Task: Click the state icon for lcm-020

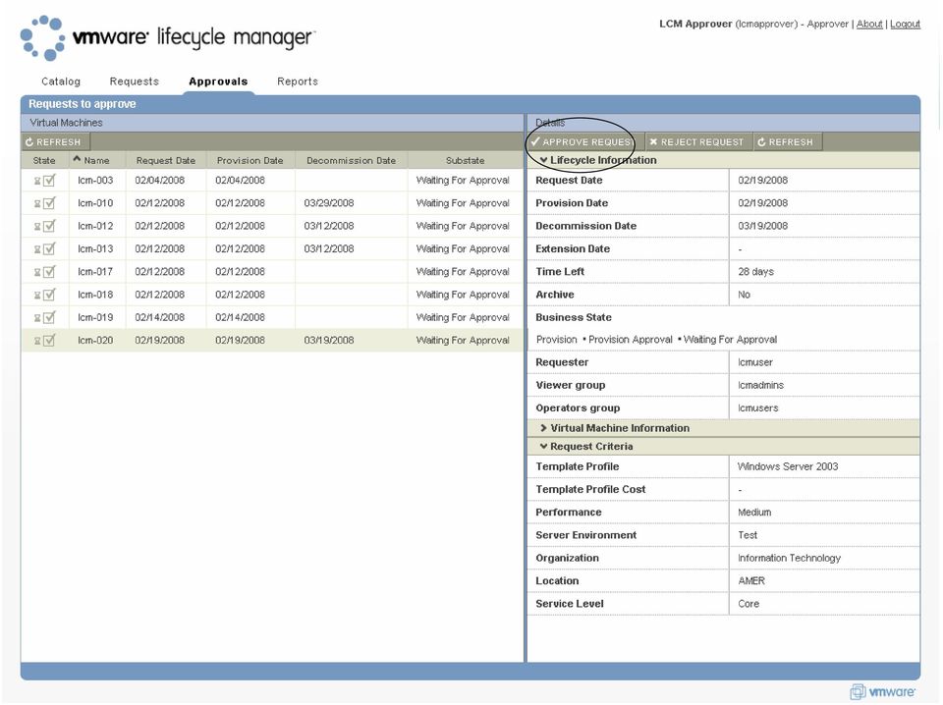Action: pos(44,340)
